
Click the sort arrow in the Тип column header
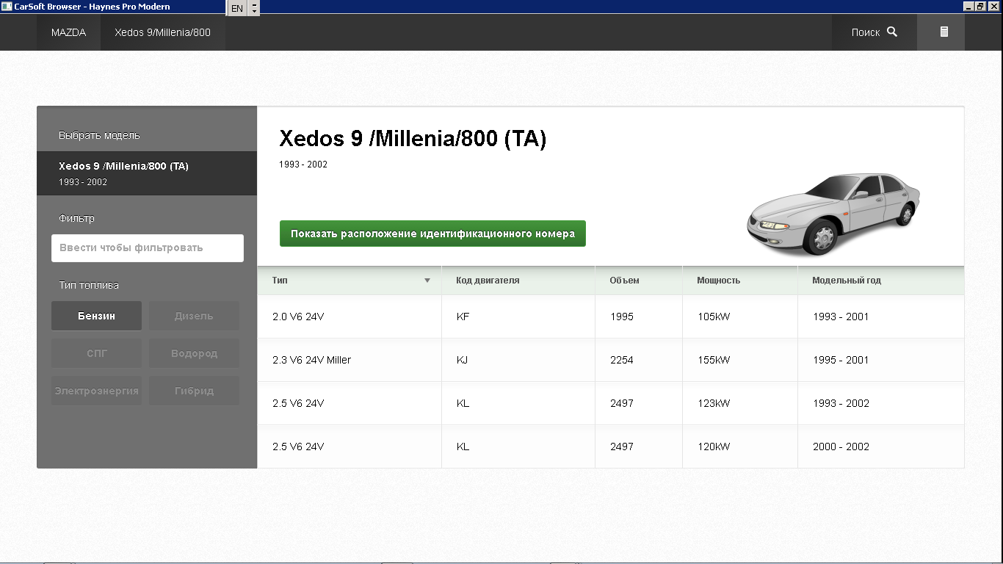(427, 281)
